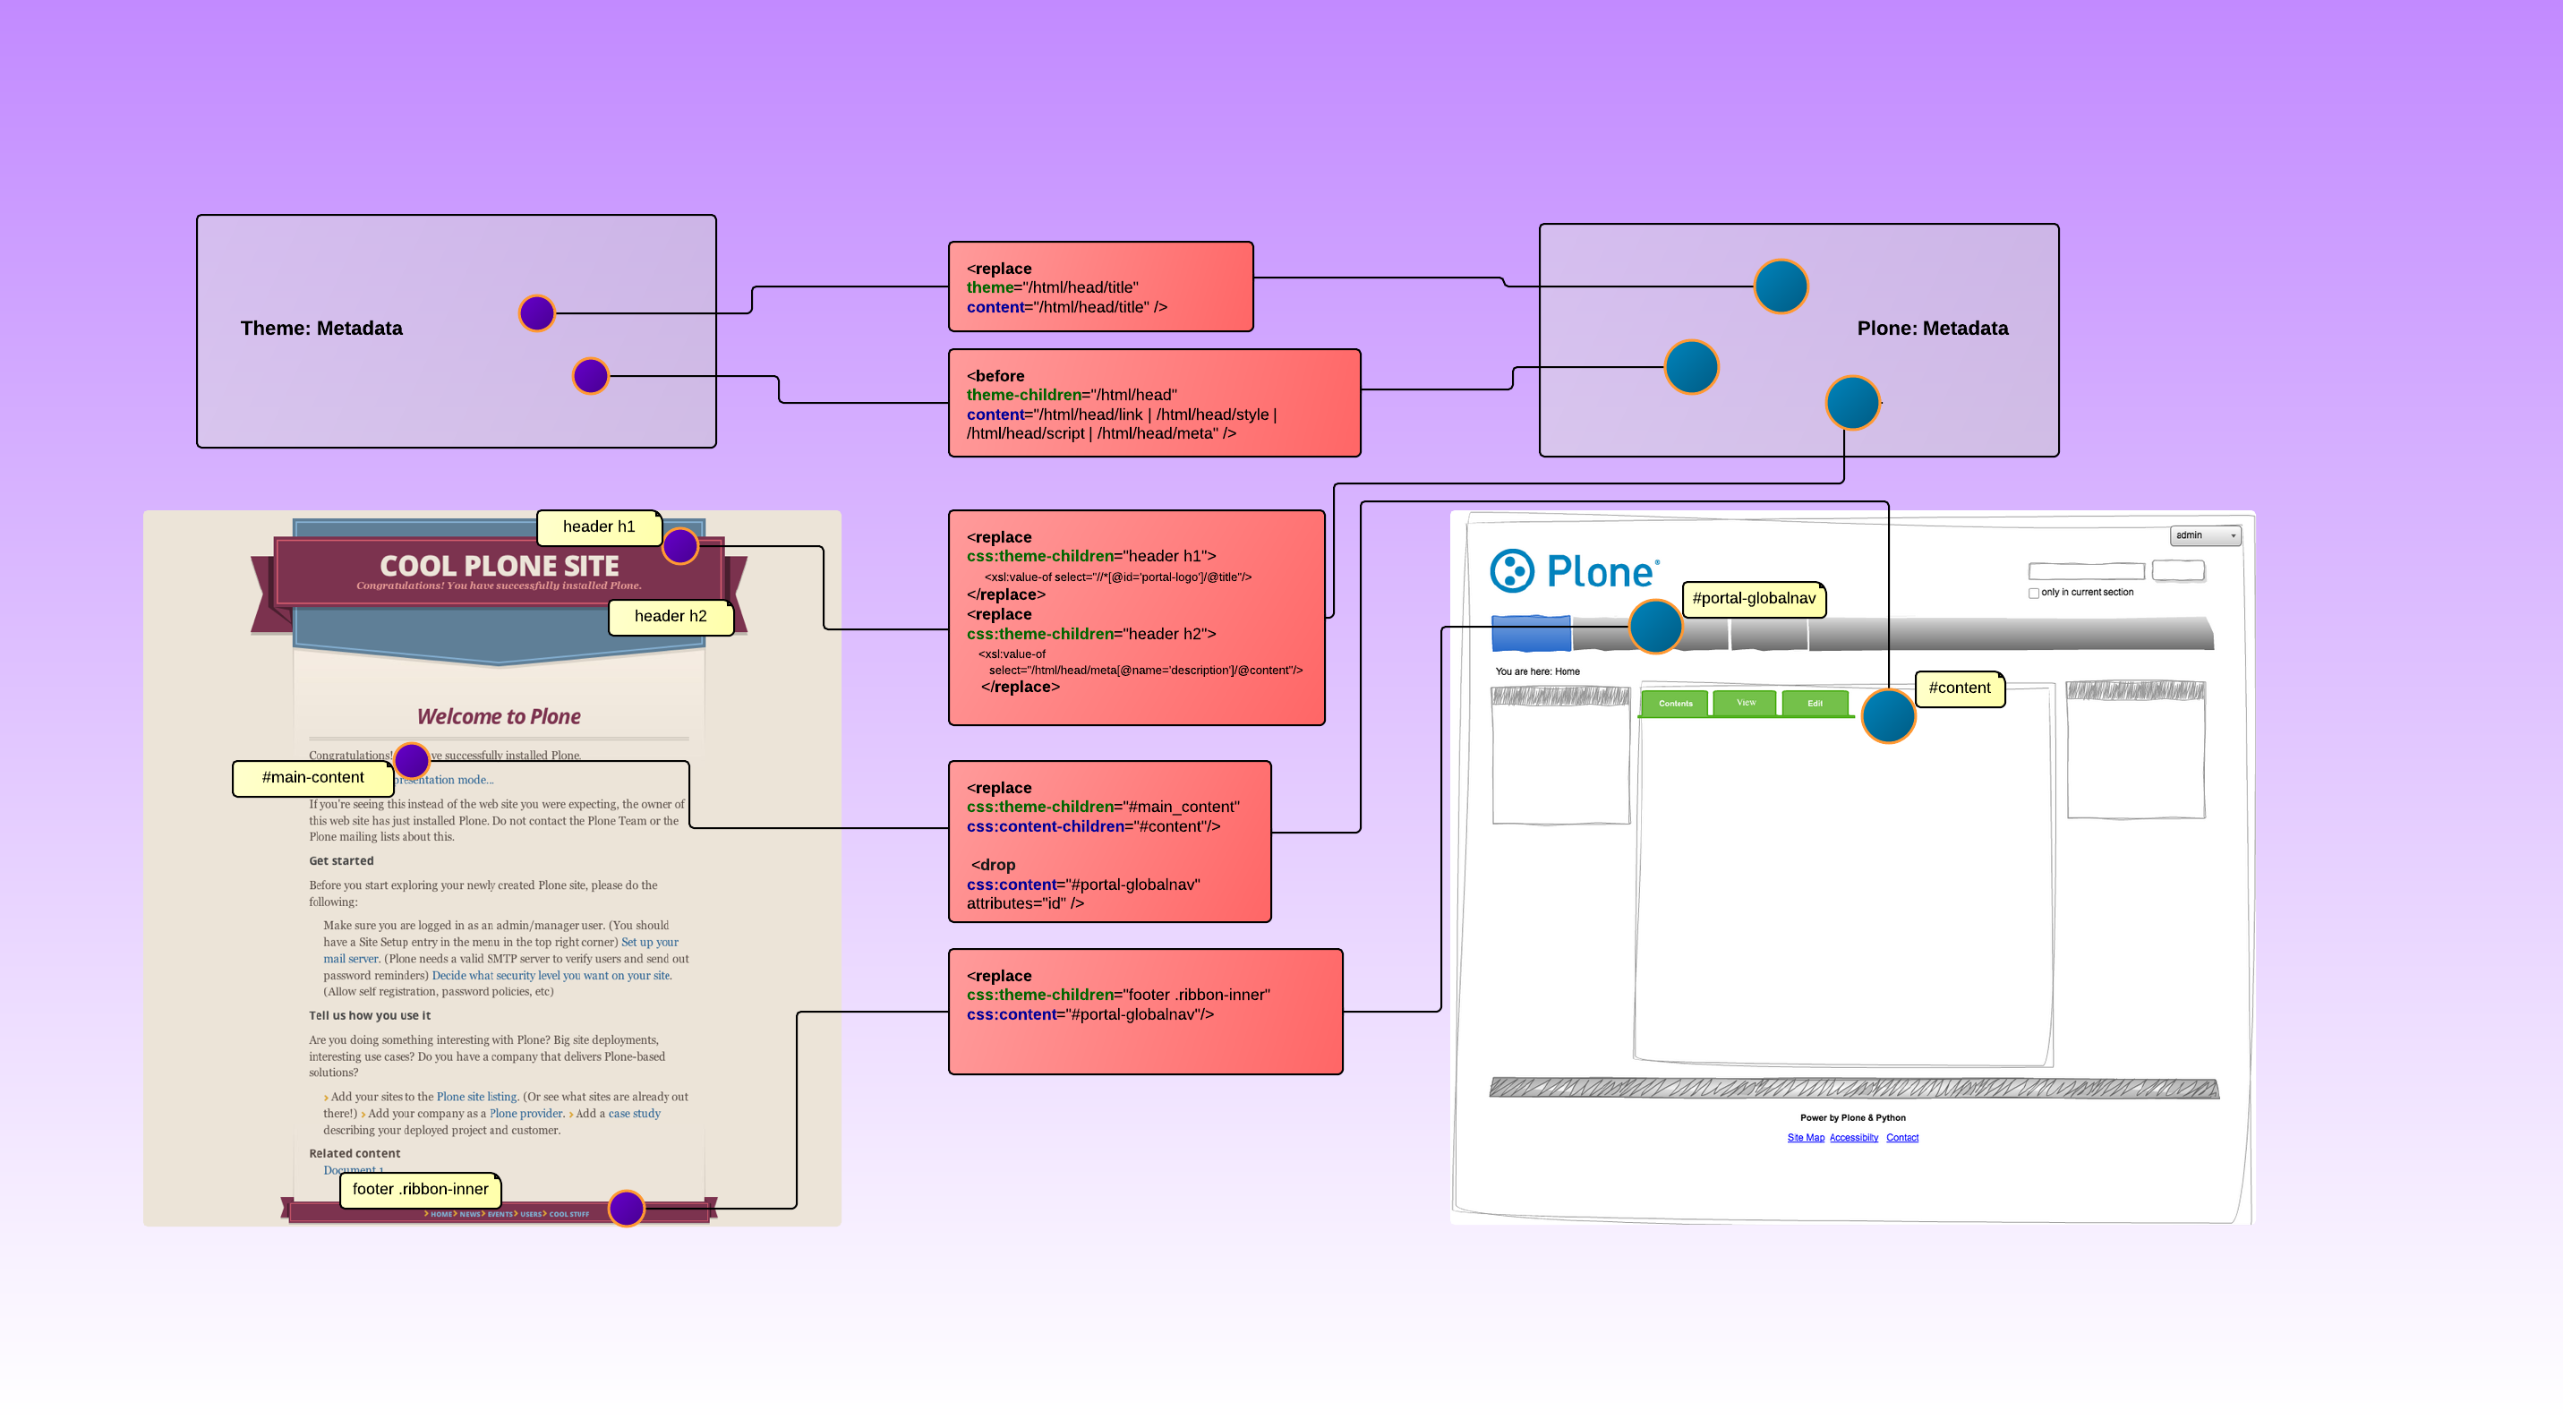Click the 'header h2' yellow label
This screenshot has width=2563, height=1419.
point(671,616)
